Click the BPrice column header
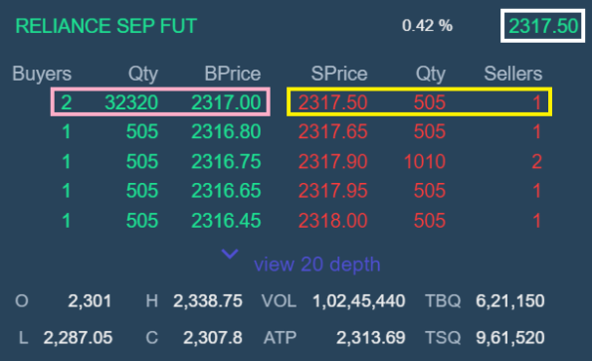The image size is (592, 361). 232,74
